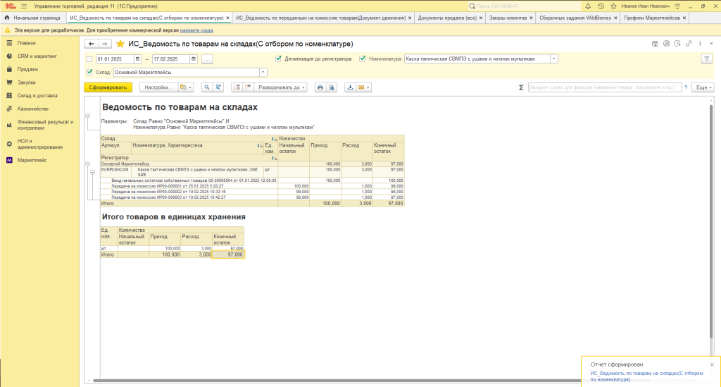Open service menu icon next to user name

coord(677,6)
